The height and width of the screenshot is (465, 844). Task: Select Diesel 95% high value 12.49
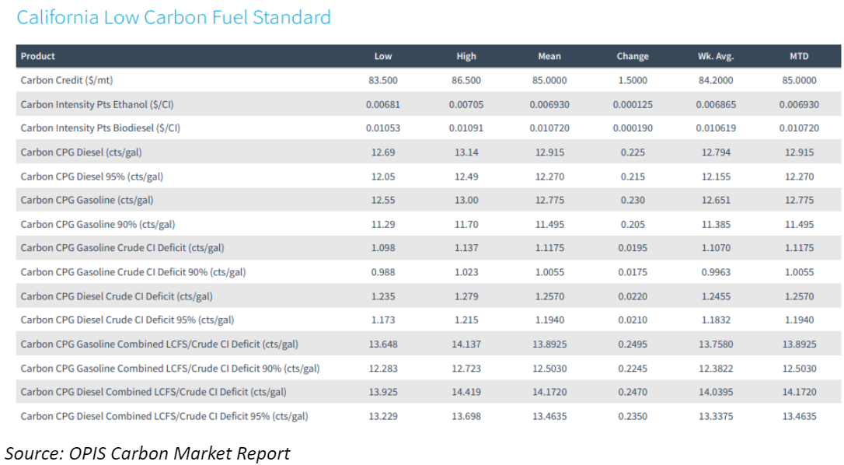(466, 177)
